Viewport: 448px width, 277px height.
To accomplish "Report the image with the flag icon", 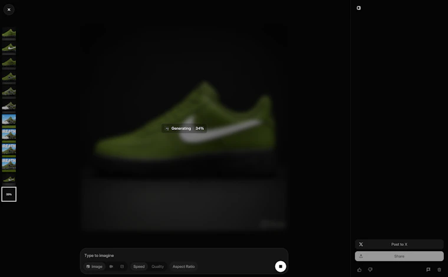I will pos(429,269).
